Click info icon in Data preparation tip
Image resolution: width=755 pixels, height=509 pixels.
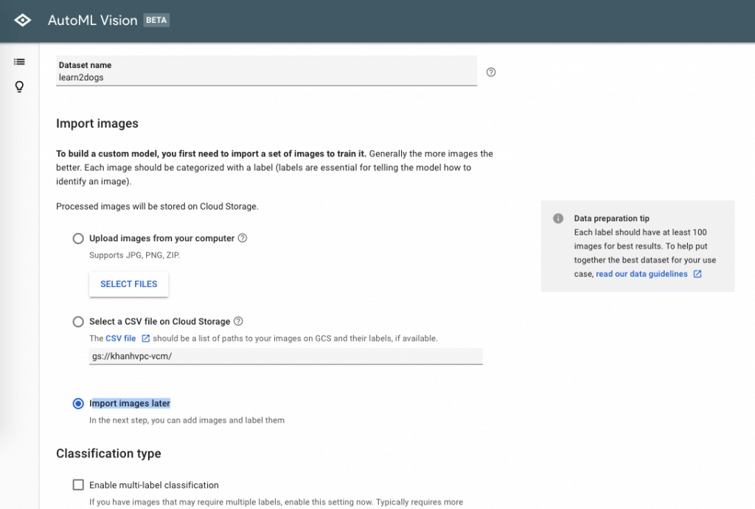[558, 219]
